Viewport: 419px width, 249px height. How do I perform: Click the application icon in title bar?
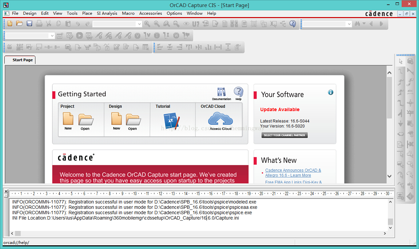point(6,5)
